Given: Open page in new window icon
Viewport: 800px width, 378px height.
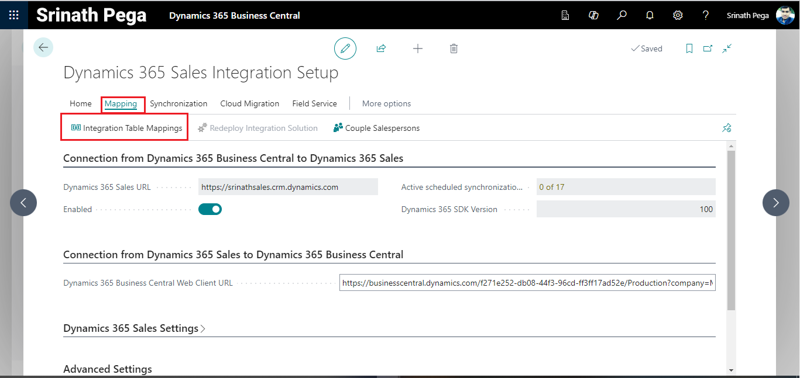Looking at the screenshot, I should point(708,48).
